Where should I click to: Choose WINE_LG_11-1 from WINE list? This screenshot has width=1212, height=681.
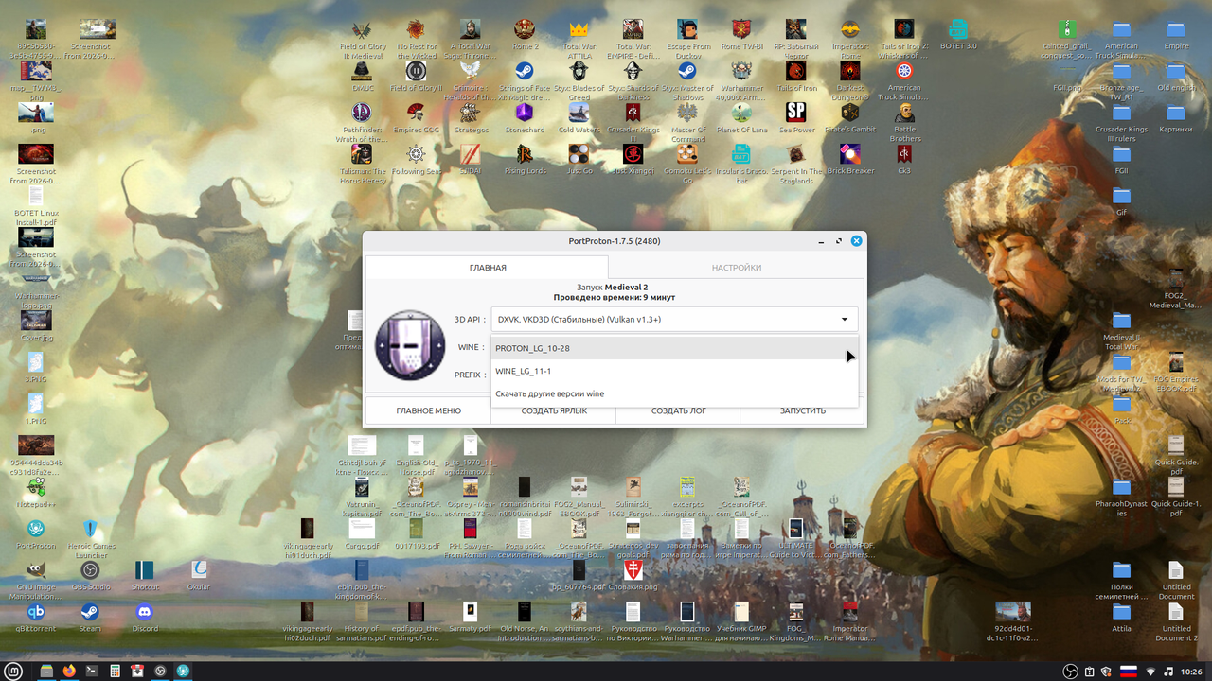674,371
